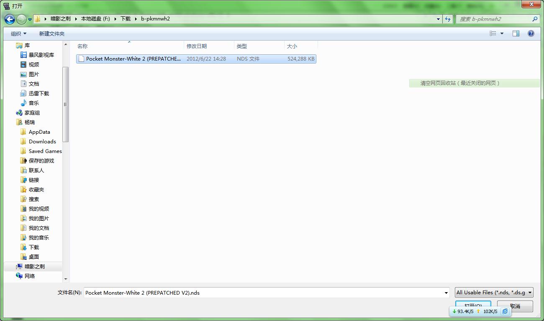Select 暗影之刺 in the address path
This screenshot has height=321, width=544.
(61, 19)
